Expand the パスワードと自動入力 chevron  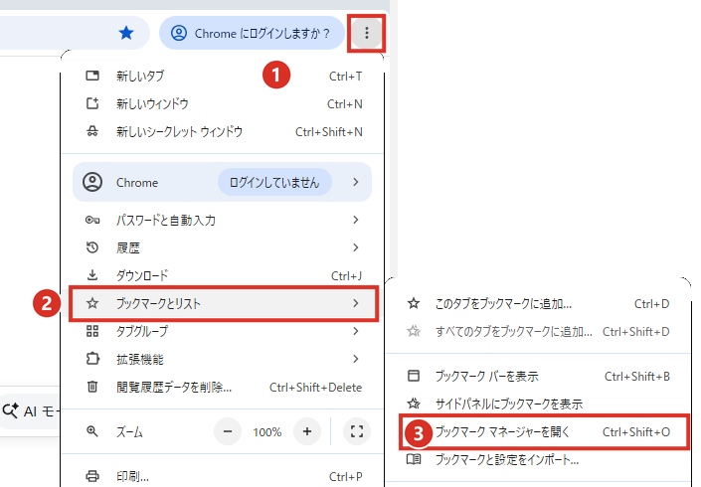click(x=355, y=220)
